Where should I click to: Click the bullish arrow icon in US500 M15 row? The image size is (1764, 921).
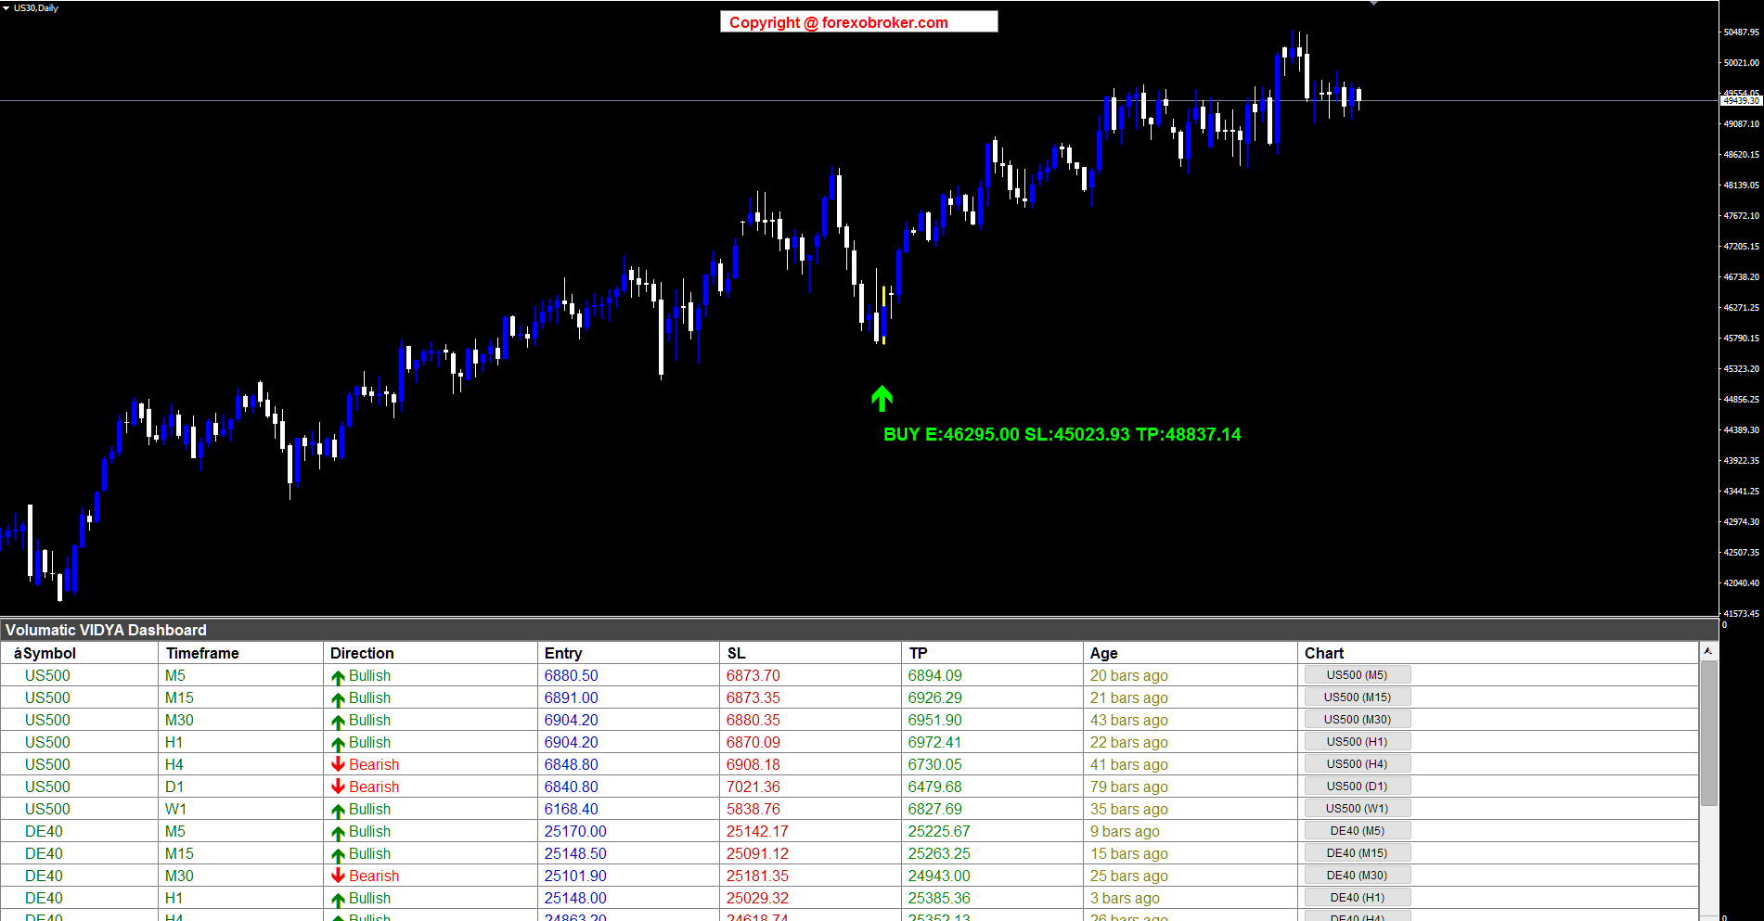point(338,699)
